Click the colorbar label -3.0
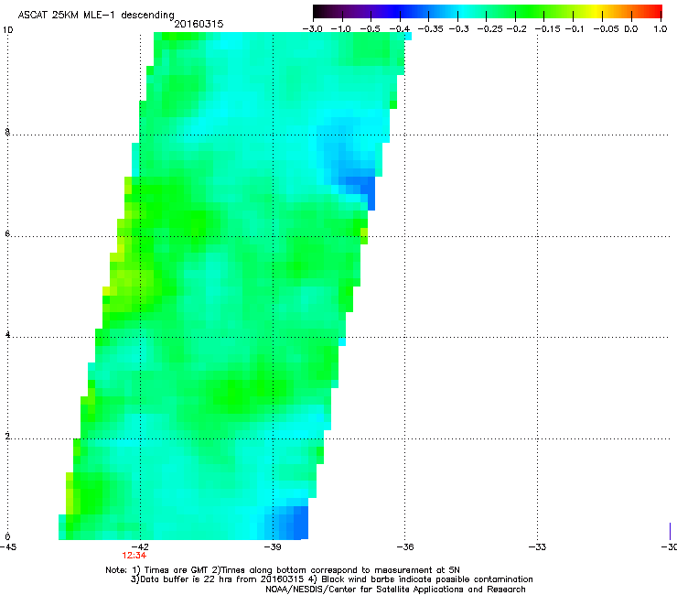The width and height of the screenshot is (677, 595). coord(312,29)
